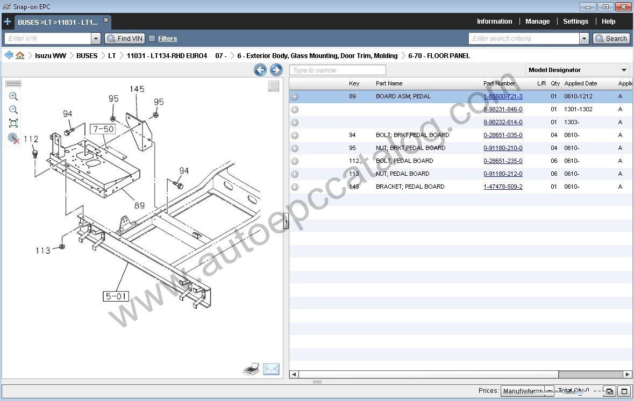The width and height of the screenshot is (634, 401).
Task: Email the floor panel illustration
Action: (271, 369)
